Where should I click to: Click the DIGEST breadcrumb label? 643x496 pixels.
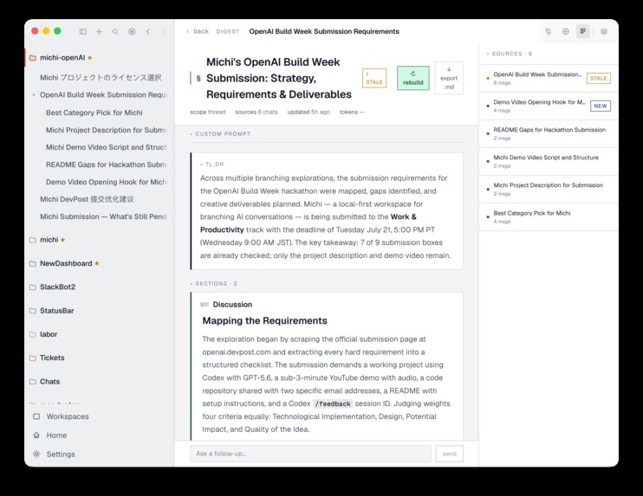[228, 31]
